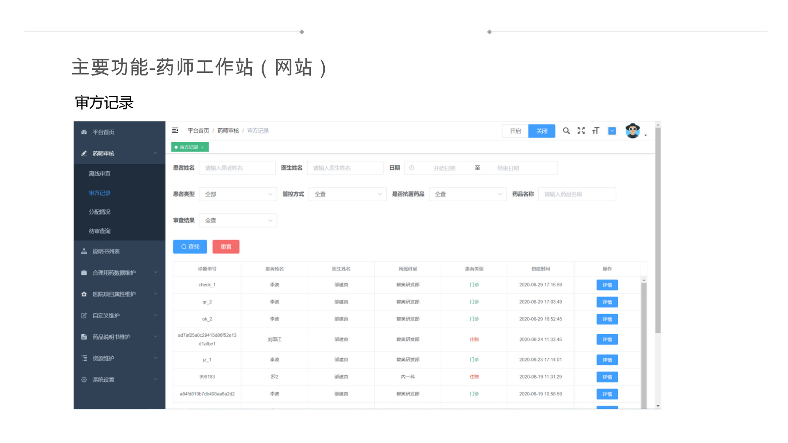Focus the 患者姓名 input field
This screenshot has width=788, height=443.
coord(237,168)
